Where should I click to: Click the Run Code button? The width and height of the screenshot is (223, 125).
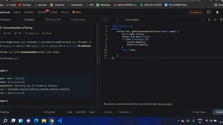click(x=200, y=112)
